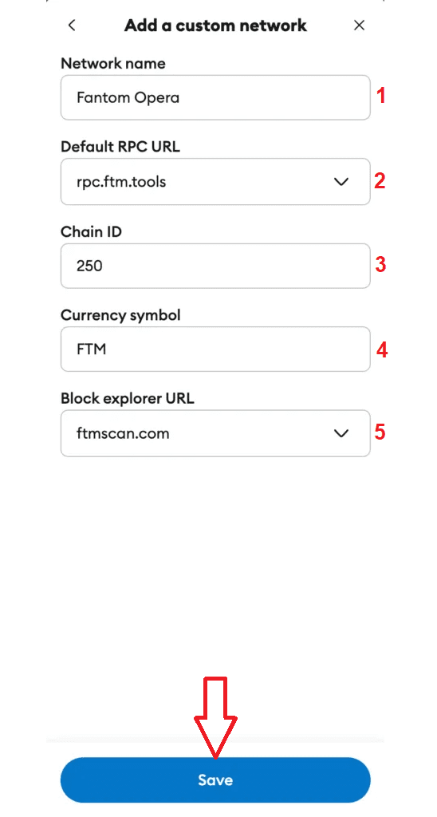Click the red number 3 annotation

click(380, 265)
